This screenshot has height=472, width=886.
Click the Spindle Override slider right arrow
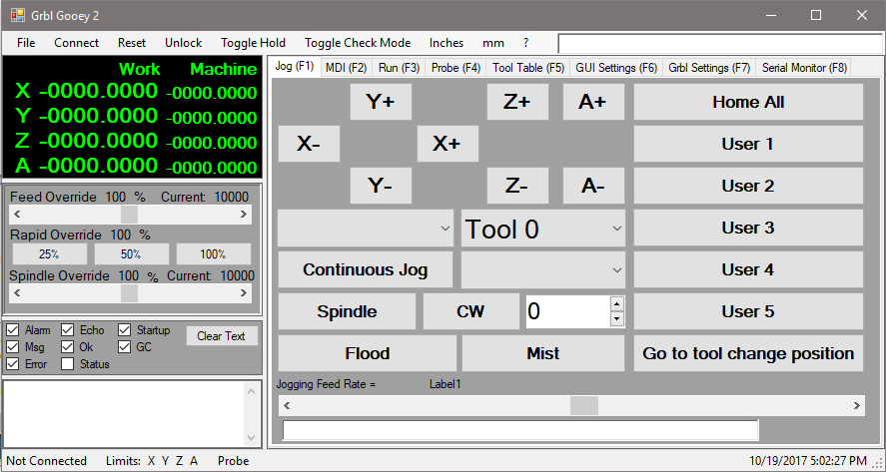[x=244, y=293]
